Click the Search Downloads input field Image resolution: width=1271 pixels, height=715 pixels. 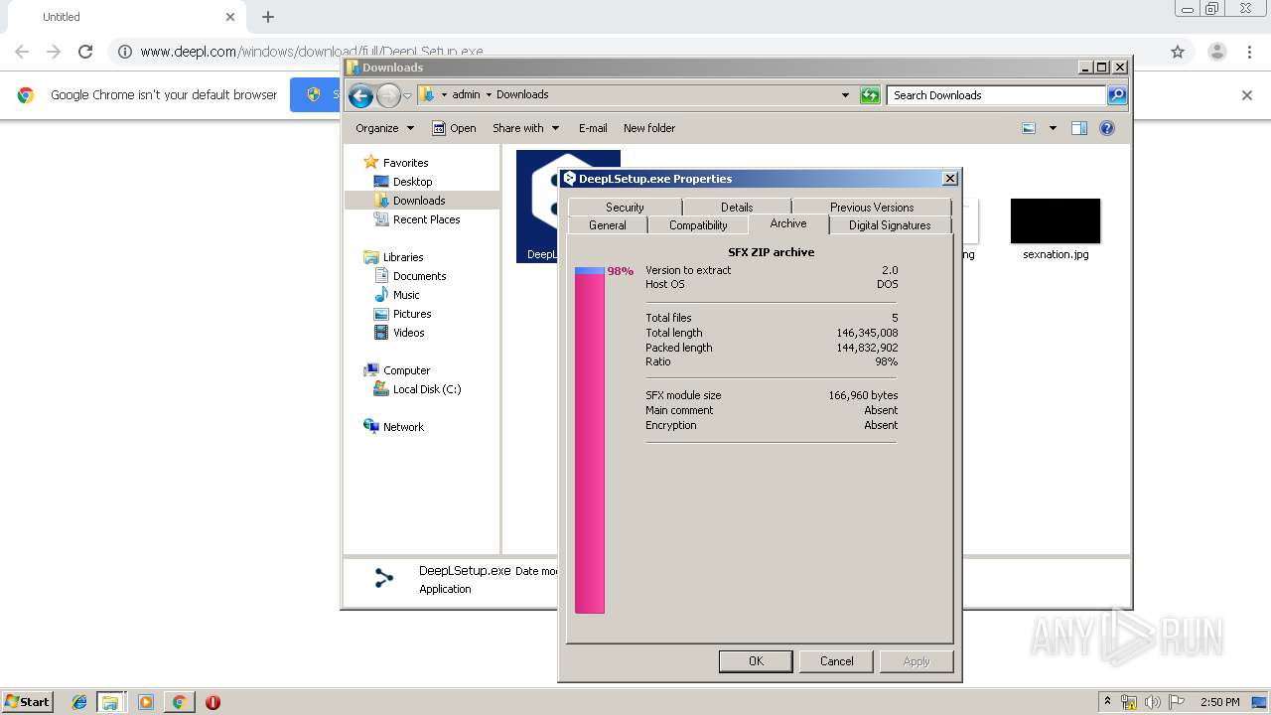tap(996, 95)
